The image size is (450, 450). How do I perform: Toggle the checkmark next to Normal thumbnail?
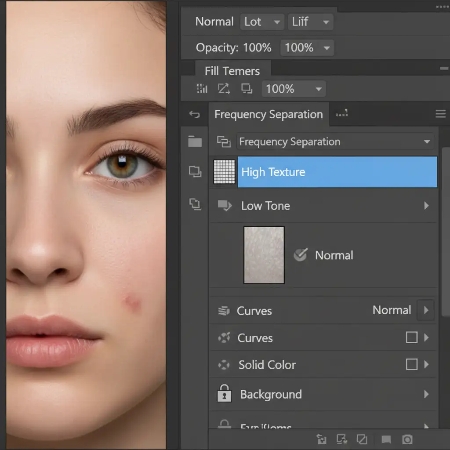(x=300, y=255)
